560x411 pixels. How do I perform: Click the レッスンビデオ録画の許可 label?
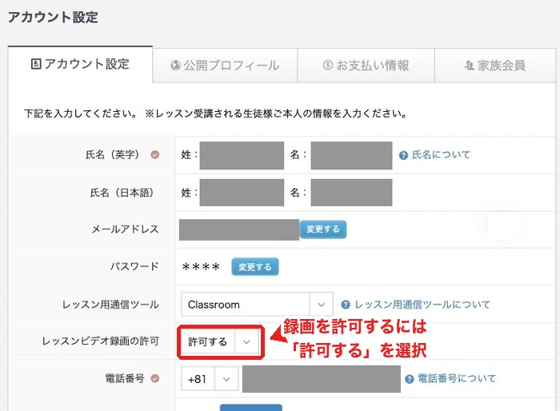tap(100, 341)
